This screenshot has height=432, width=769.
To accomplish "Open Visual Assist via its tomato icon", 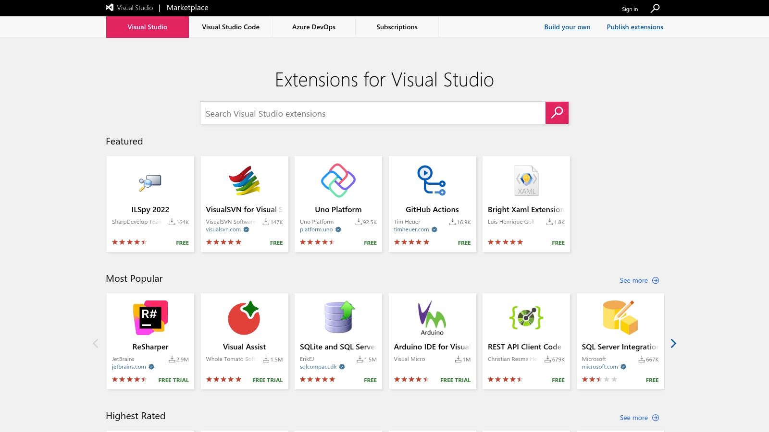I will (244, 317).
